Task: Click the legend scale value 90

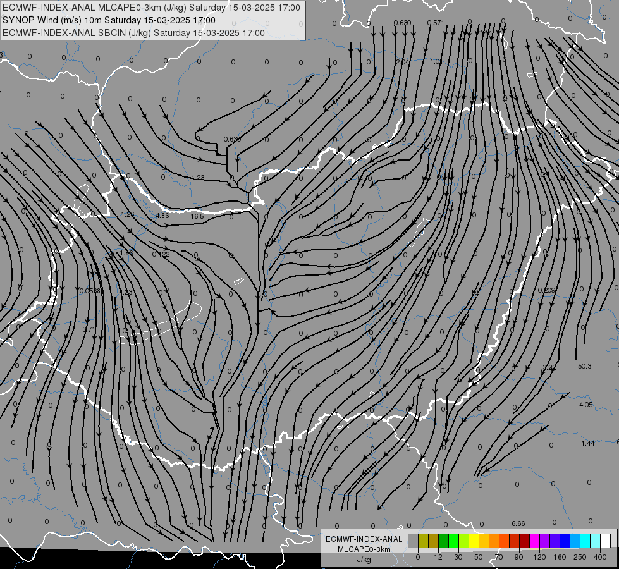Action: pyautogui.click(x=518, y=557)
